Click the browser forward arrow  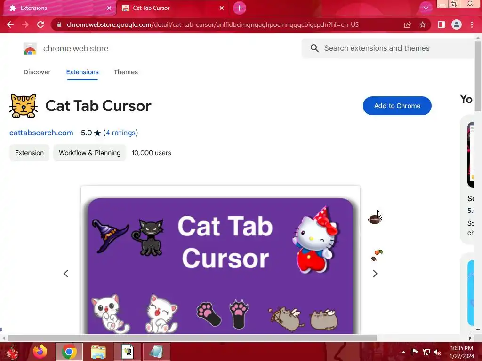click(25, 24)
